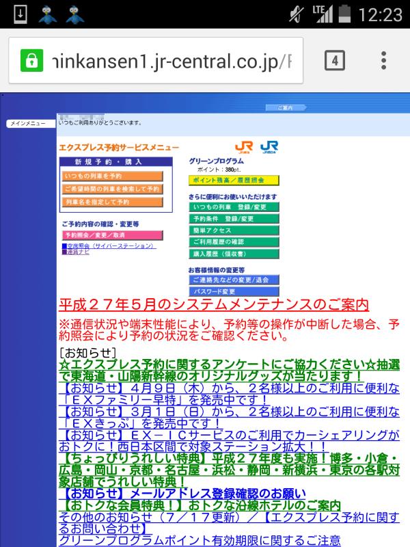Select the 新規予約・購入 section header
The width and height of the screenshot is (410, 547).
tap(116, 161)
